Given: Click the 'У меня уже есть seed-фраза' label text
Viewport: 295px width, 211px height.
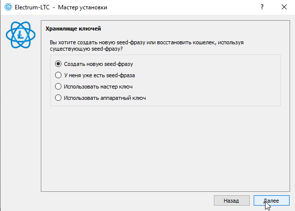Looking at the screenshot, I should coord(99,75).
